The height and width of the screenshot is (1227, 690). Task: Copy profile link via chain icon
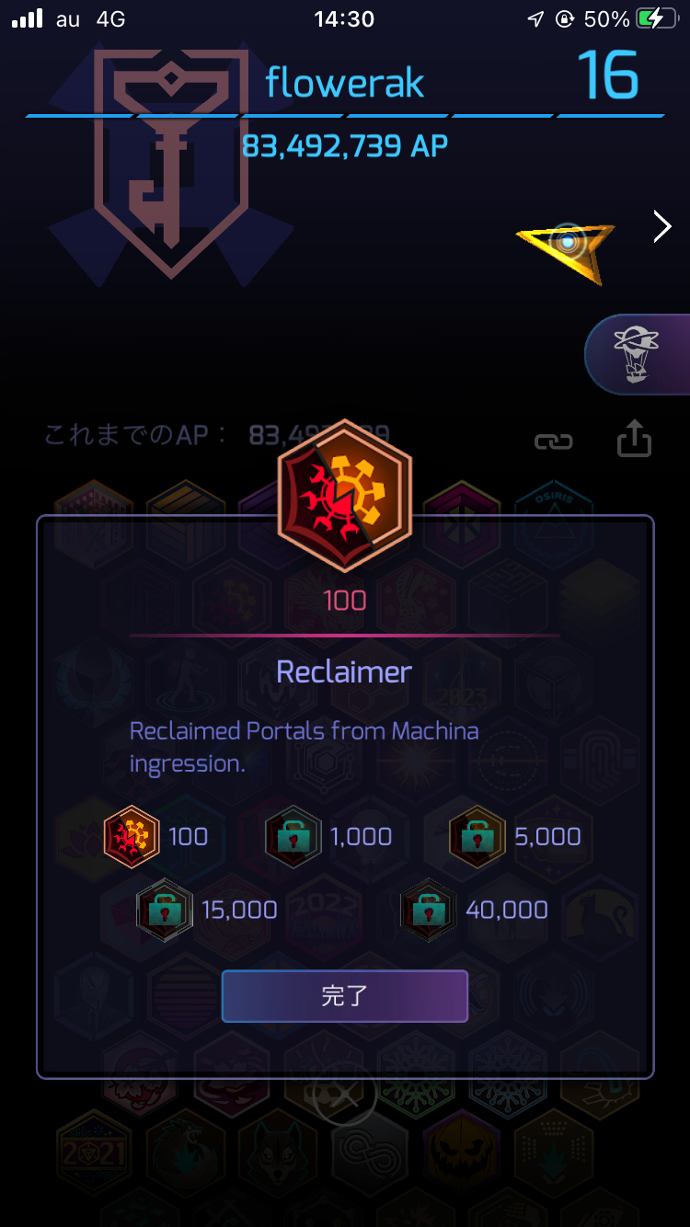553,441
